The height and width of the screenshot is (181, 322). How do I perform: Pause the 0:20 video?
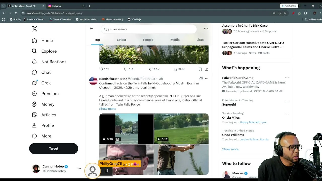[104, 139]
